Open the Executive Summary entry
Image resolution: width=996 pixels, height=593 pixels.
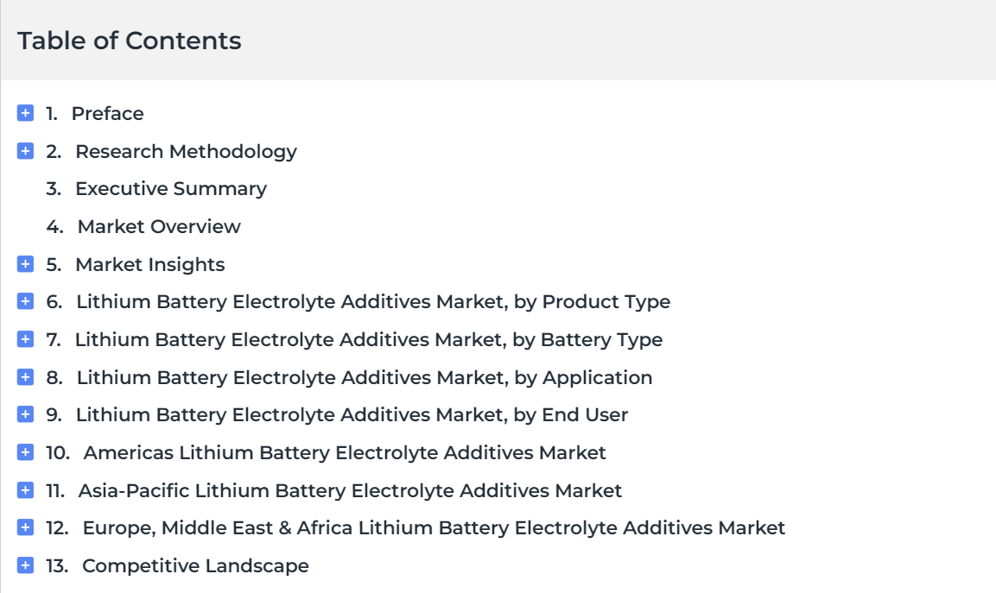[171, 188]
